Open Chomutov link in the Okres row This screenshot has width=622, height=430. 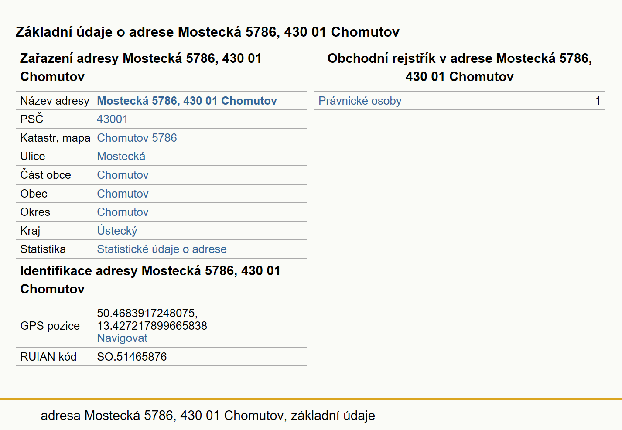coord(123,212)
